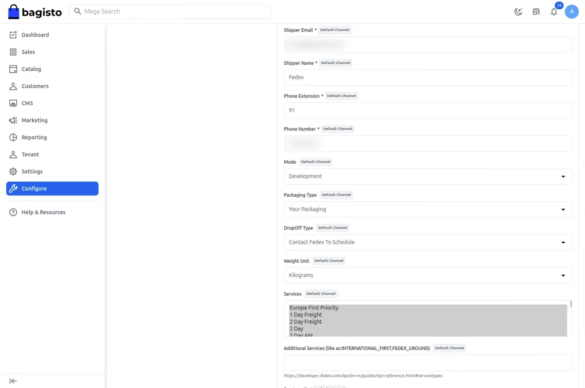The image size is (585, 388).
Task: Select the 2 Day service option
Action: pyautogui.click(x=428, y=329)
